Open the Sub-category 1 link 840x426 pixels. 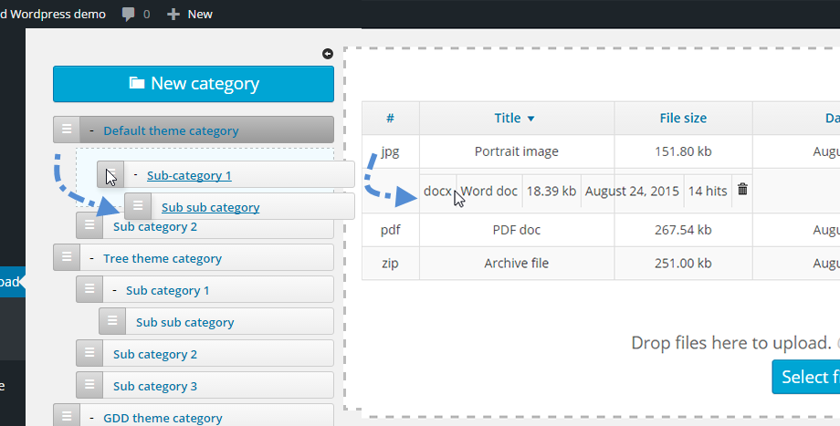click(x=189, y=175)
